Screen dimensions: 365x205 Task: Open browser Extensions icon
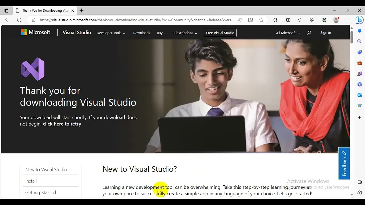(275, 20)
